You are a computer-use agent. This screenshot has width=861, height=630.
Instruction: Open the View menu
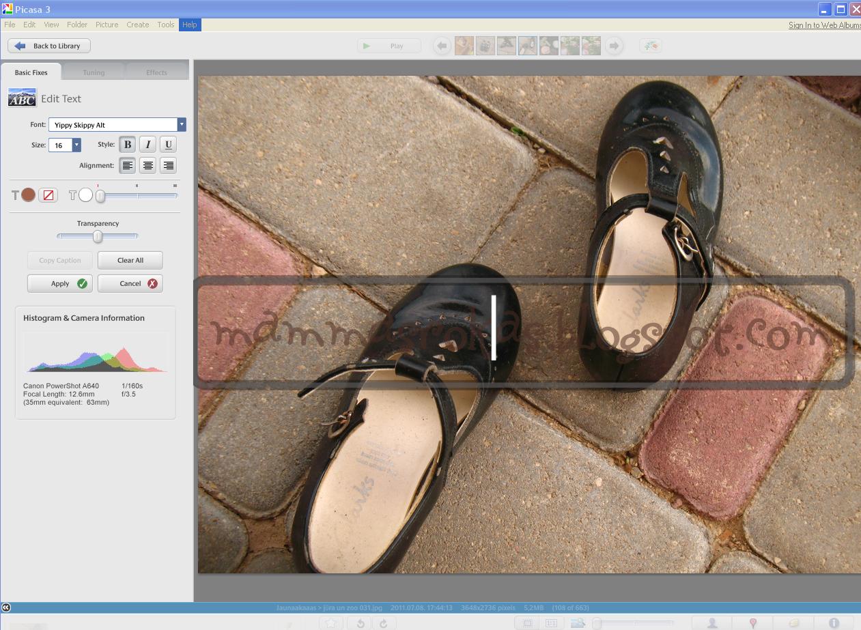click(51, 25)
